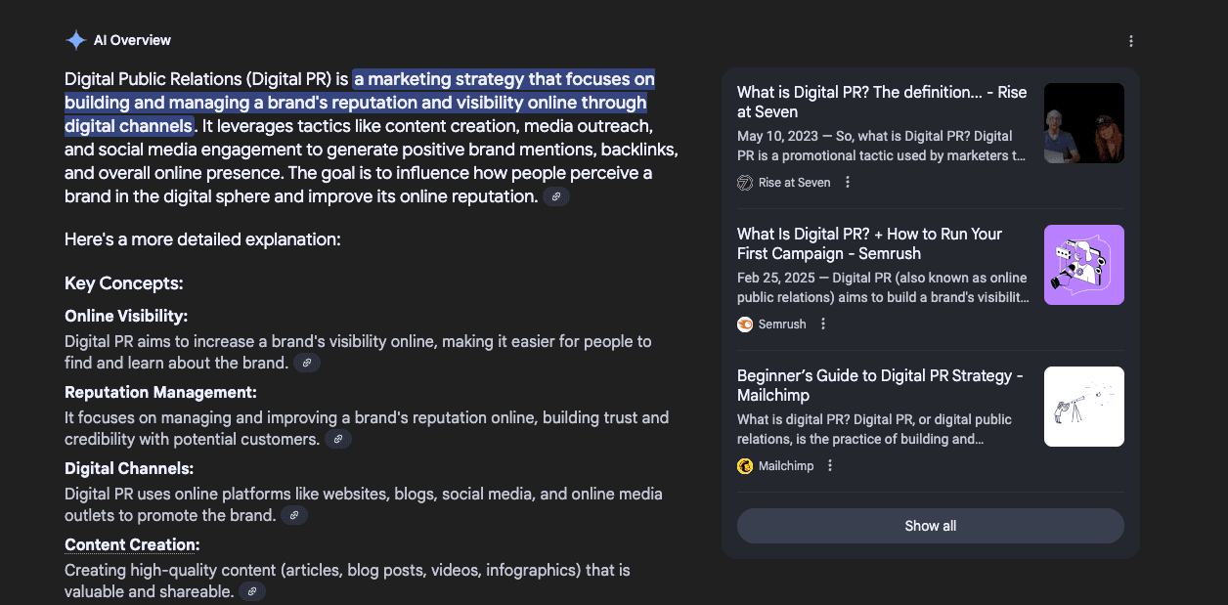Click link icon after Reputation Management text
This screenshot has height=605, width=1228.
[x=338, y=440]
